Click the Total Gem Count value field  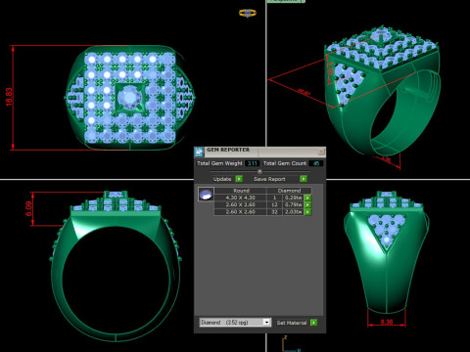(x=316, y=163)
